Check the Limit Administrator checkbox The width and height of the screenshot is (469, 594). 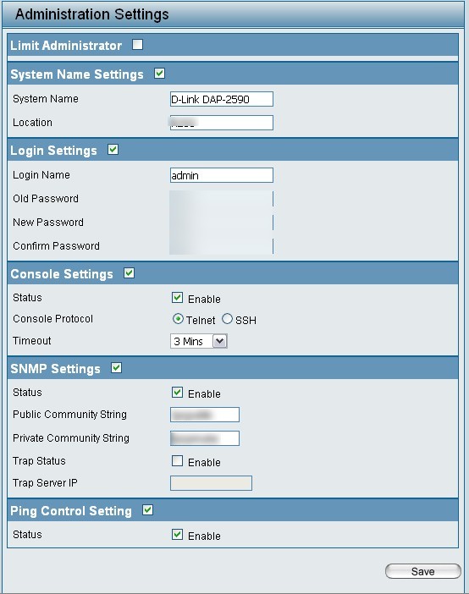point(138,45)
